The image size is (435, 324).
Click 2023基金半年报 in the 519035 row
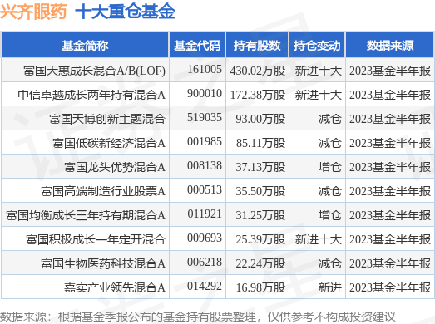tap(390, 119)
